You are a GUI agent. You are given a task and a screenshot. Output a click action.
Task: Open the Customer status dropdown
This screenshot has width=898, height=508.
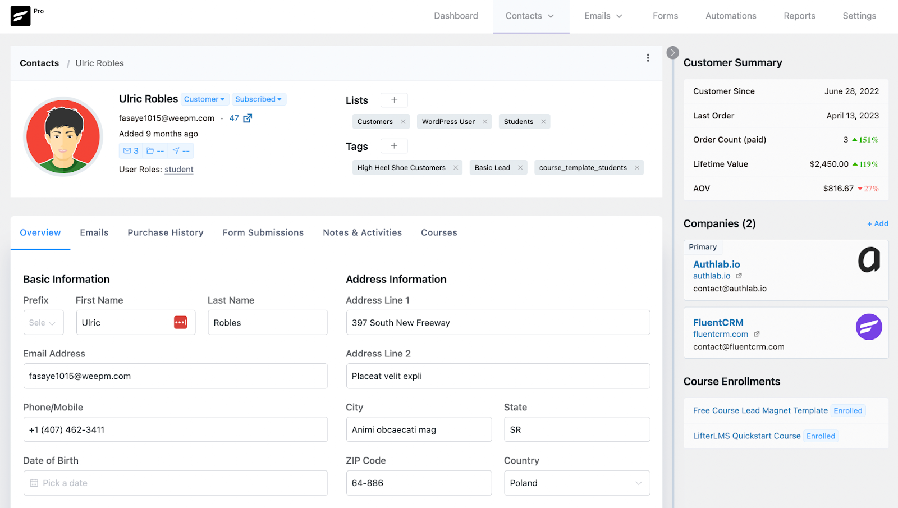204,99
